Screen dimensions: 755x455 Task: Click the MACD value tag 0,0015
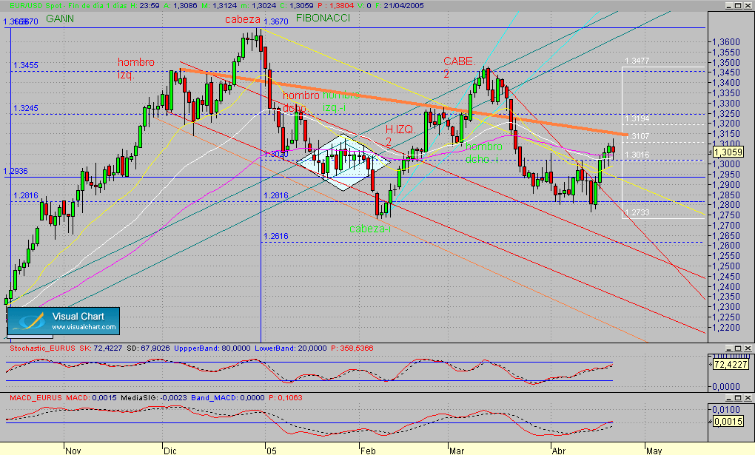(728, 421)
